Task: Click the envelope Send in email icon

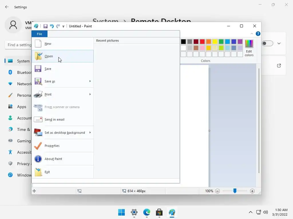Action: click(38, 119)
